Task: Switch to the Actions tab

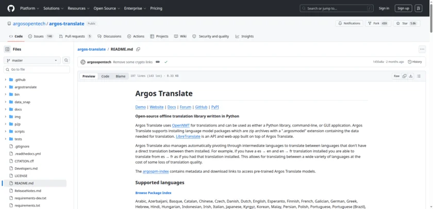Action: coord(136,36)
